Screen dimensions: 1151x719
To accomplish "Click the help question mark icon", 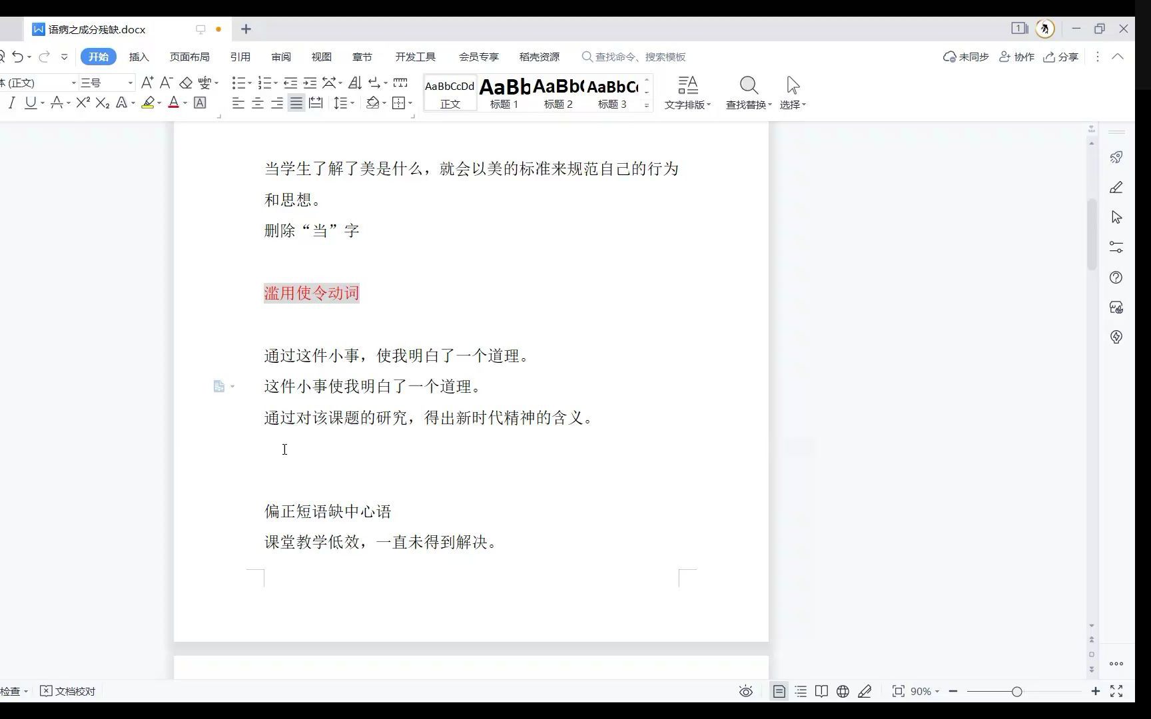I will (1116, 277).
